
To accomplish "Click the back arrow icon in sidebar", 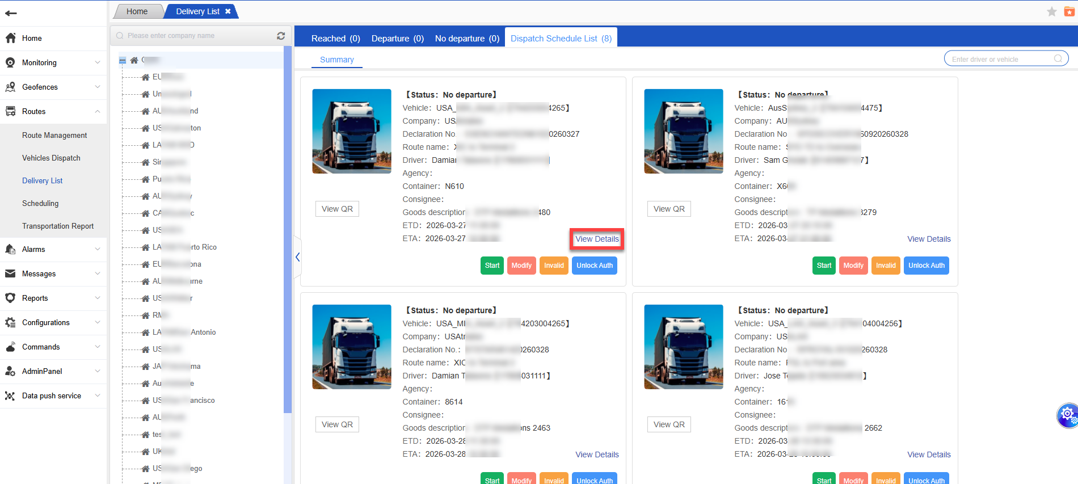I will pos(11,13).
